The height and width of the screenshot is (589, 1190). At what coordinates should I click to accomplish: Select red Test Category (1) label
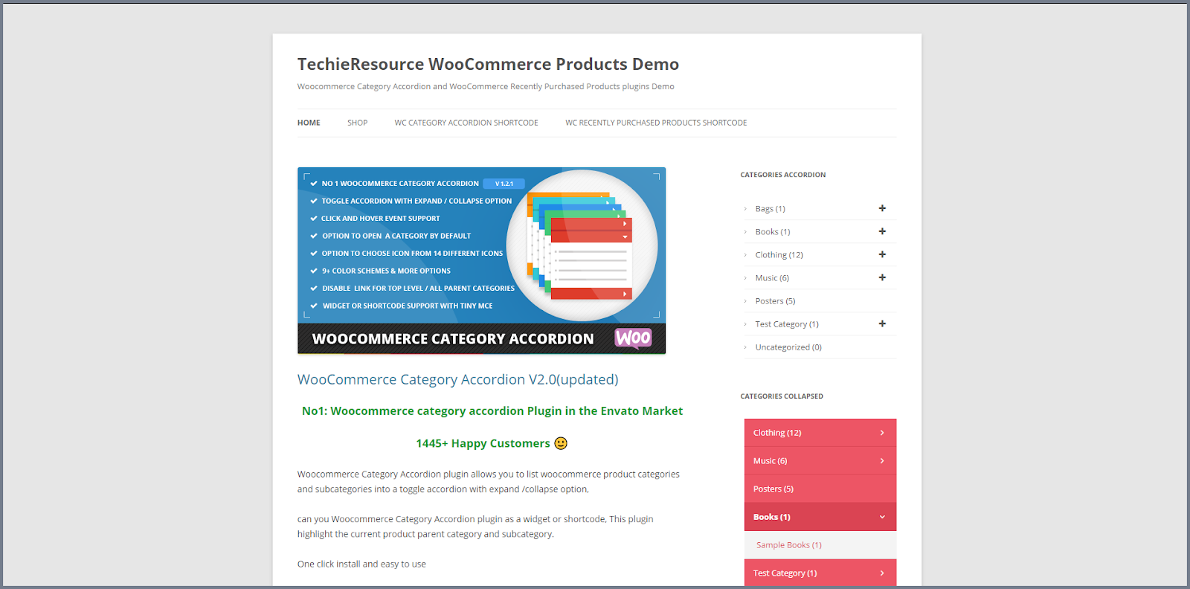785,573
